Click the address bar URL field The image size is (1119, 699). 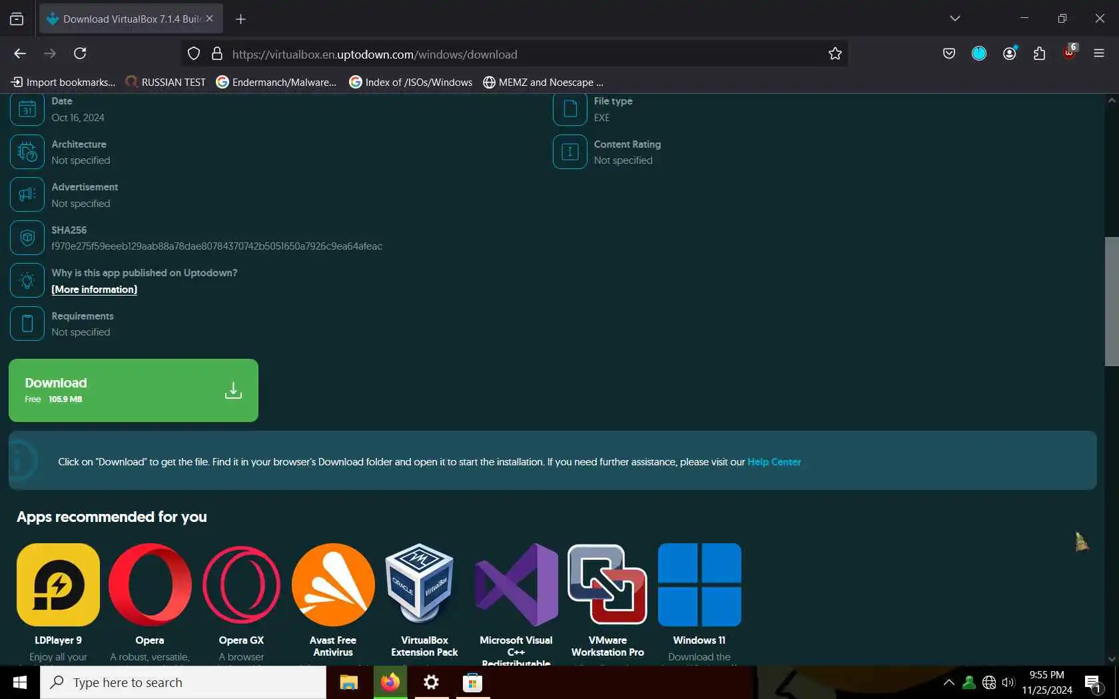514,54
